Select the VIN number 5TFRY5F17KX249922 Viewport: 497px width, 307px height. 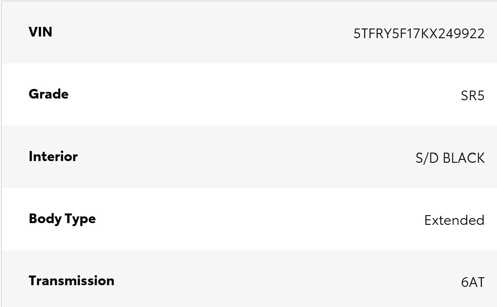tap(419, 34)
